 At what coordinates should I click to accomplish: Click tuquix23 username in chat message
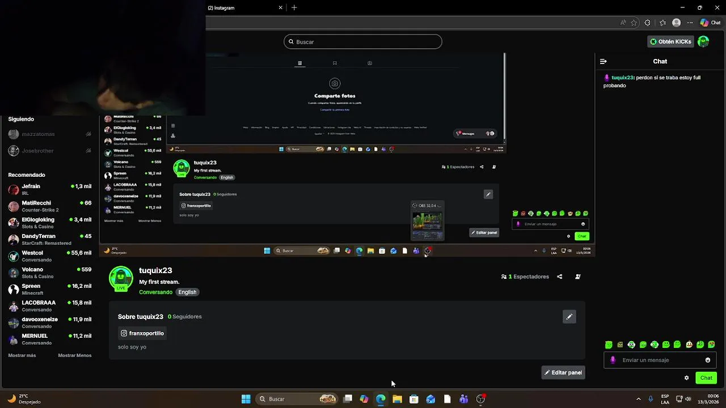pyautogui.click(x=622, y=78)
